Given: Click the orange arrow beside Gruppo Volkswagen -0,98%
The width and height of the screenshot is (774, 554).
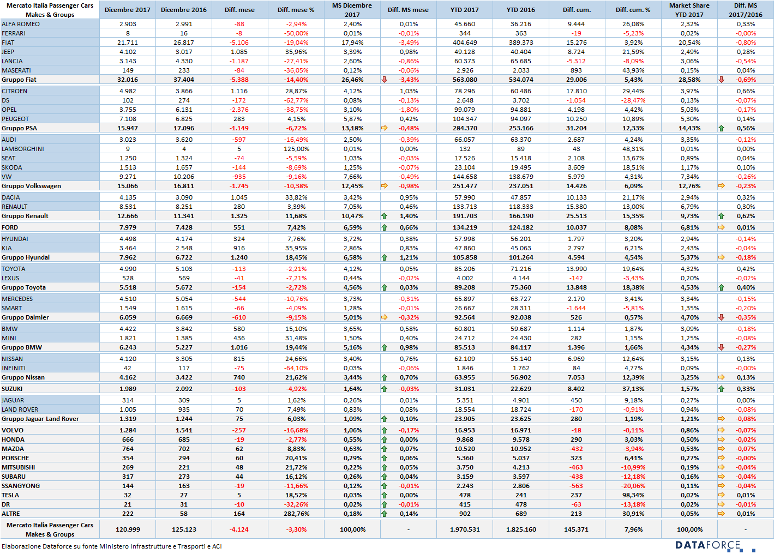Looking at the screenshot, I should [x=384, y=186].
